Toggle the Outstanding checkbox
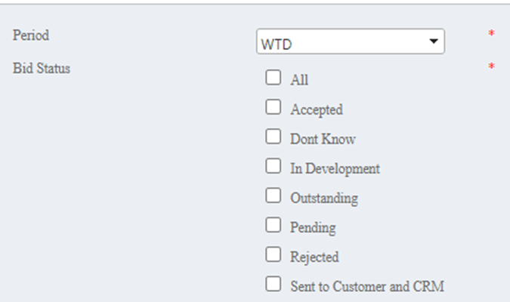Viewport: 510px width, 302px height. [x=273, y=196]
